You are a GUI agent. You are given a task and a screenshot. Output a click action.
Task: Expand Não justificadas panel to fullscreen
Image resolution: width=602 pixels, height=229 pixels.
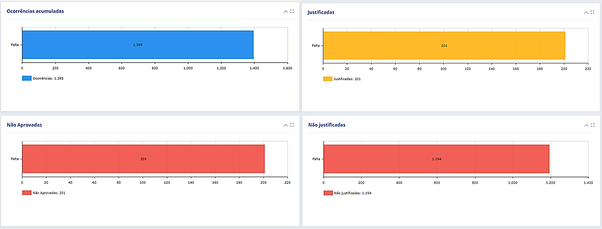(x=592, y=125)
